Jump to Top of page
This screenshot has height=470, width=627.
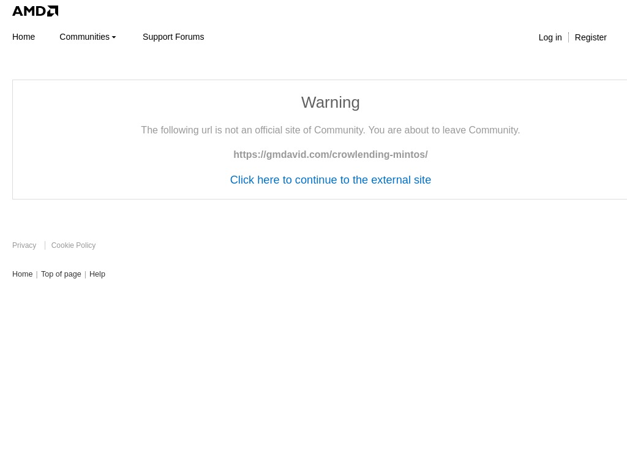61,274
